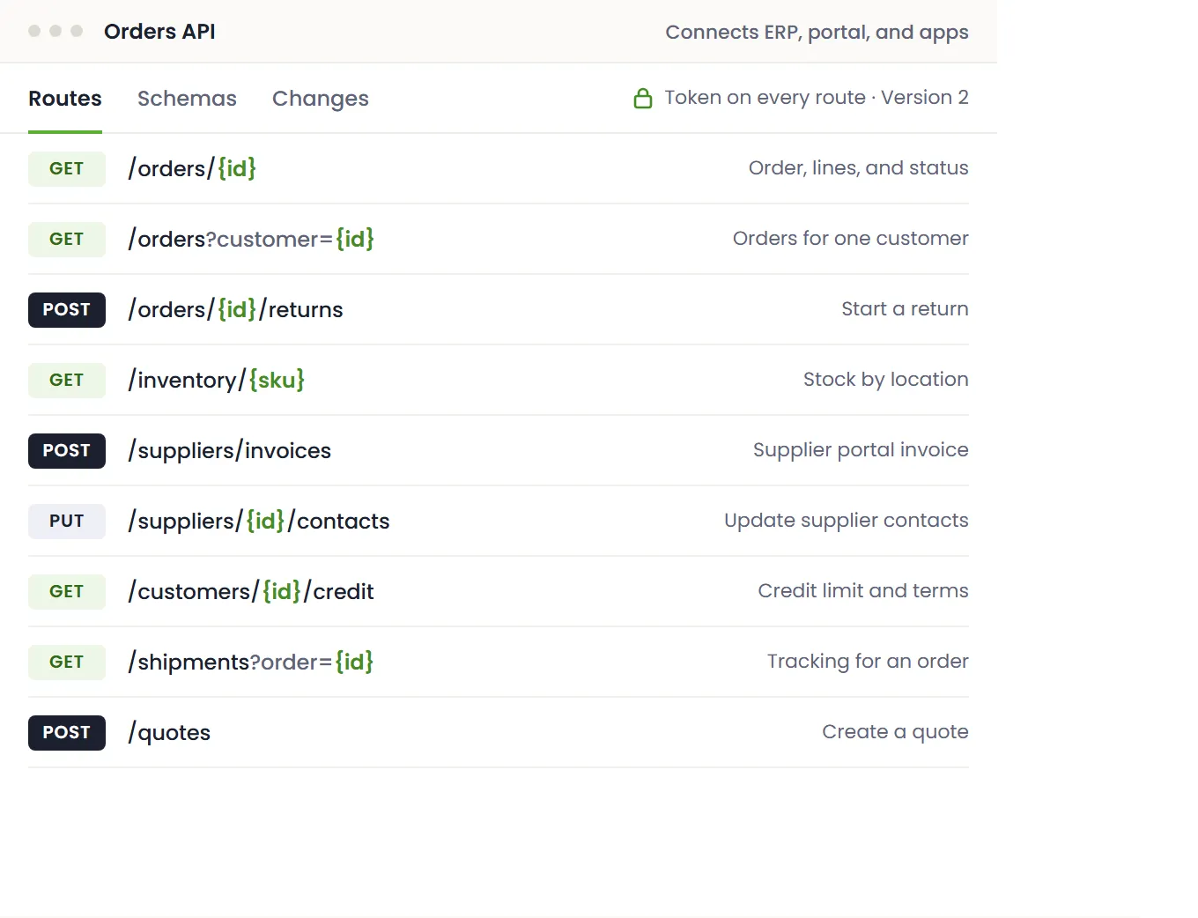
Task: Open the /inventory/{sku} route
Action: 217,380
